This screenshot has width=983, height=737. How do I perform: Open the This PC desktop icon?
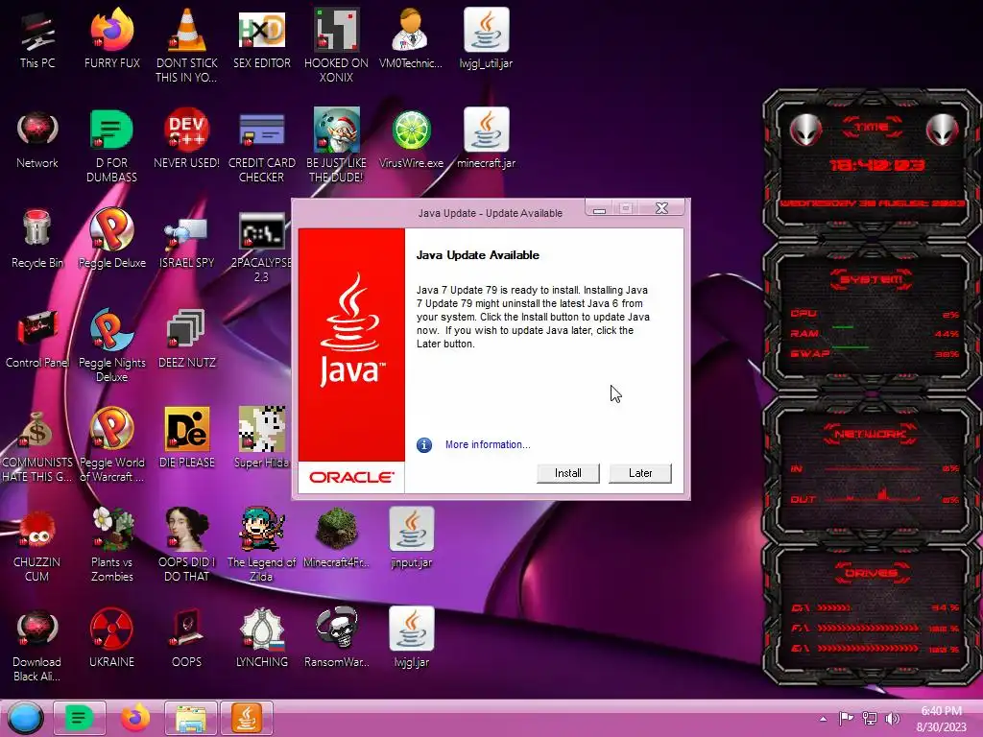(37, 38)
